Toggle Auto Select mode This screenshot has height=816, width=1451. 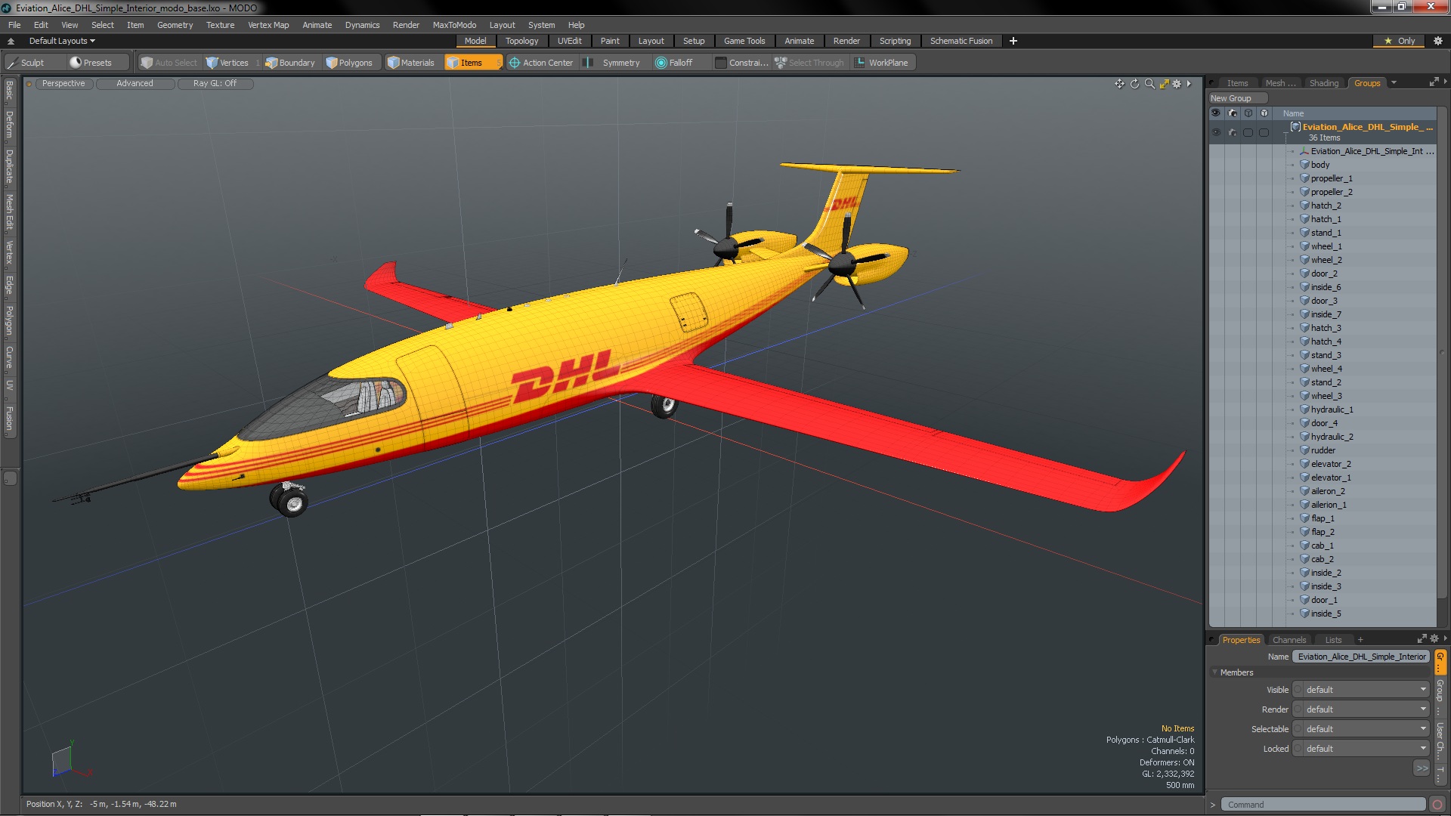(169, 63)
